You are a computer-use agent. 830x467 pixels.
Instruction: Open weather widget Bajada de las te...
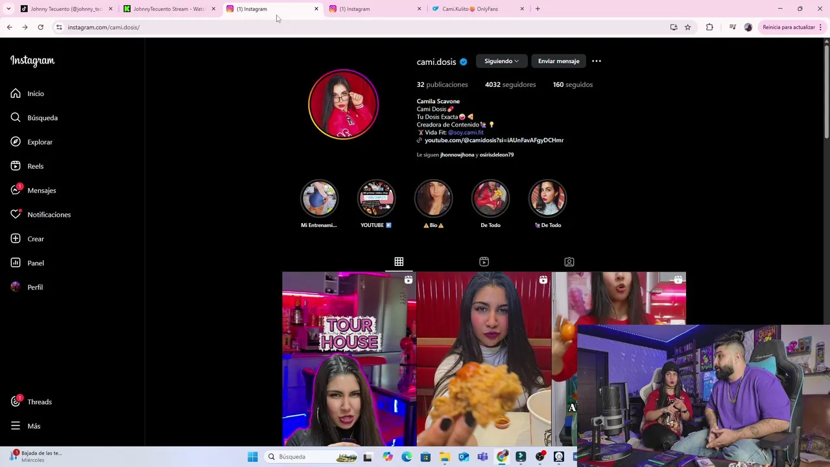(x=36, y=457)
